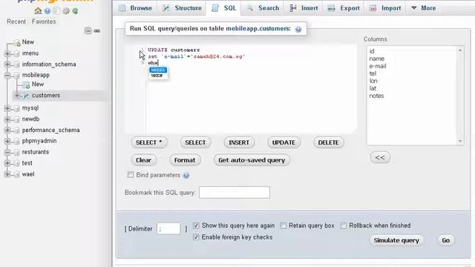Select the notes column in list
This screenshot has width=475, height=267.
coord(376,96)
